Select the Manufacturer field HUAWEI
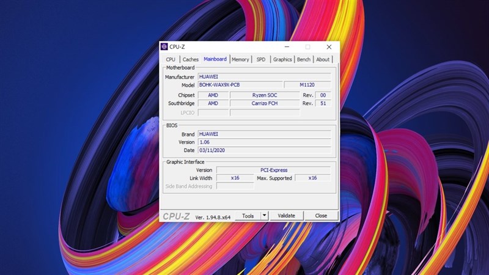The width and height of the screenshot is (489, 275). (x=265, y=77)
